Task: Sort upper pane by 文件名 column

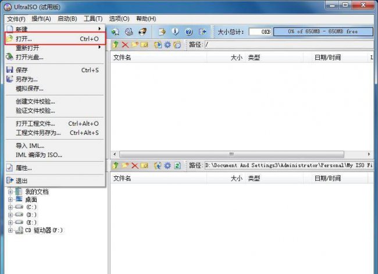Action: coord(159,58)
